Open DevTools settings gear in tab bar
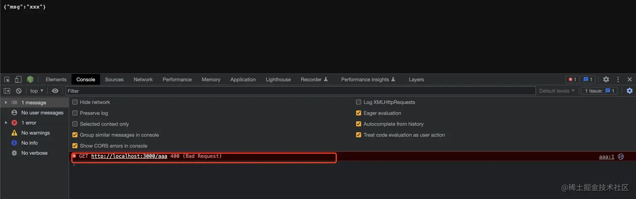Screen dimensions: 636x199 click(606, 79)
